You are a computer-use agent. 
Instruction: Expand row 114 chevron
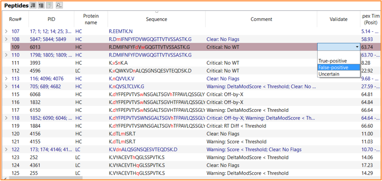(6, 86)
